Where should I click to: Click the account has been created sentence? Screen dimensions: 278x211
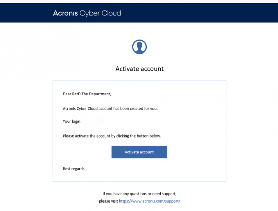tap(110, 109)
